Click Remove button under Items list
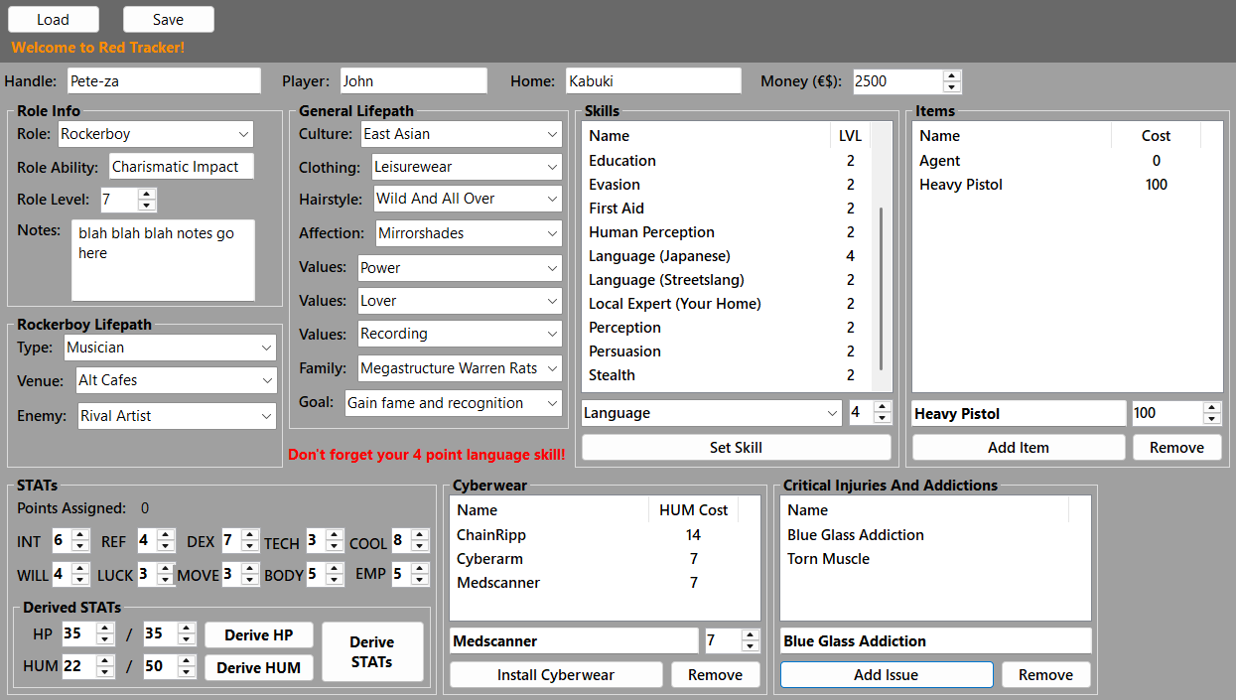Image resolution: width=1236 pixels, height=700 pixels. (1176, 448)
